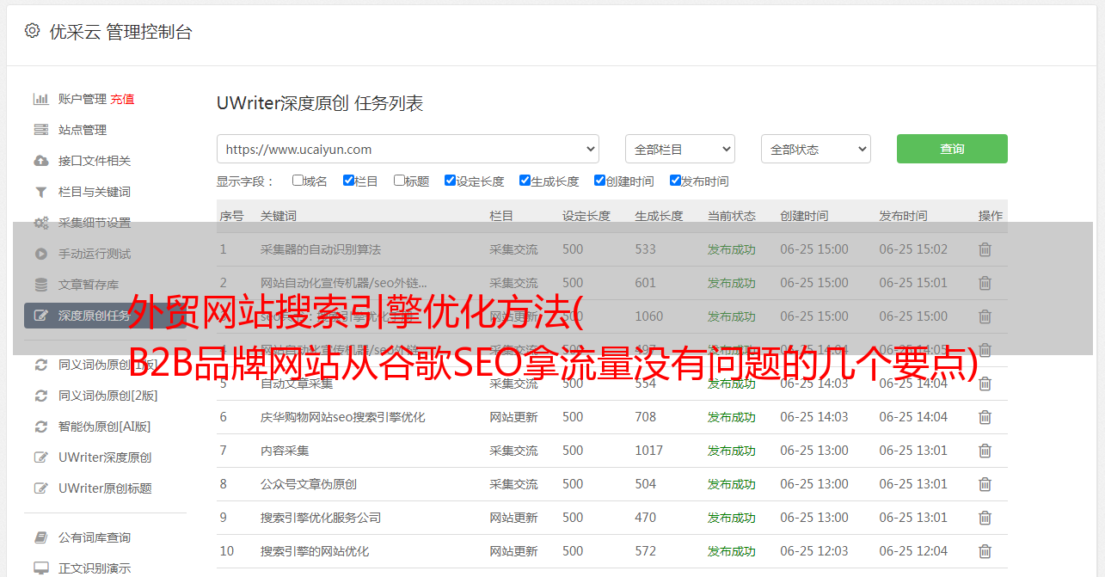Toggle the 发布时间 field checkbox

click(675, 181)
